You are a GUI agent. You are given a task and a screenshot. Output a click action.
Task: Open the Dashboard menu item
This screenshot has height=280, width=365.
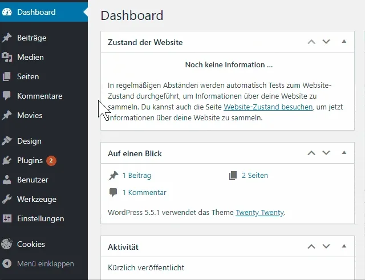click(x=44, y=12)
